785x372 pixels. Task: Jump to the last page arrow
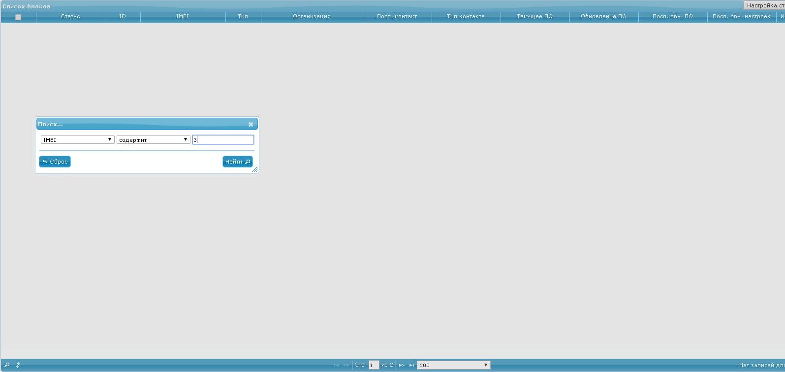pyautogui.click(x=411, y=365)
